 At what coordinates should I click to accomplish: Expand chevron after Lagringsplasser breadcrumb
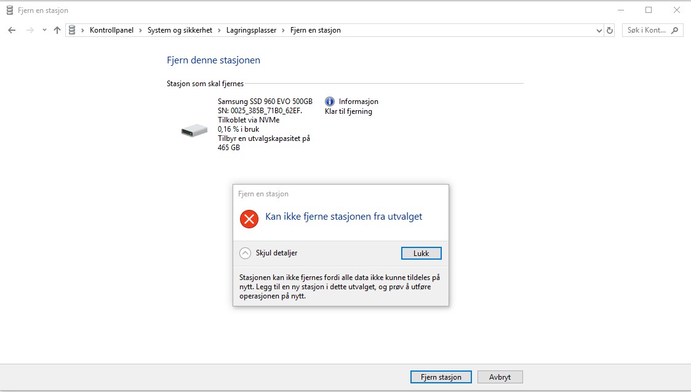(x=284, y=30)
